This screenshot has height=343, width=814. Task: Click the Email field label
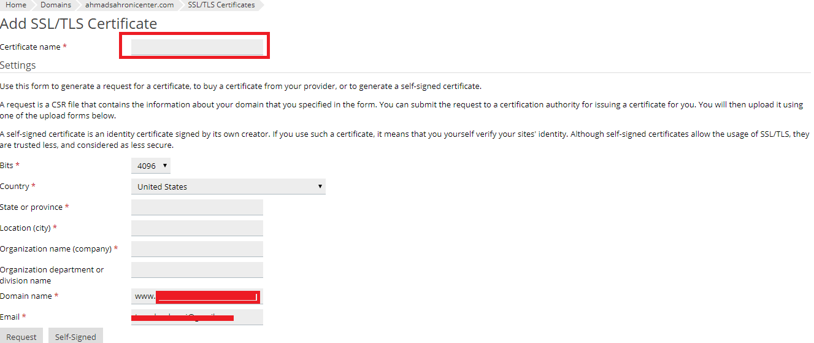[x=10, y=317]
